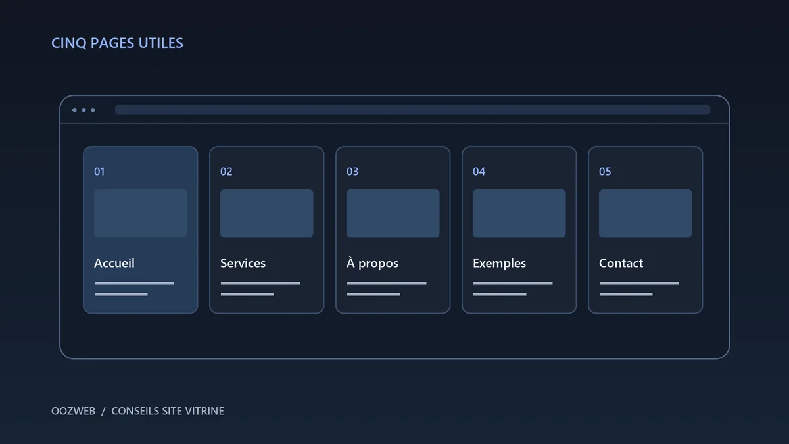This screenshot has width=789, height=444.
Task: Click the number 04 label
Action: click(479, 172)
